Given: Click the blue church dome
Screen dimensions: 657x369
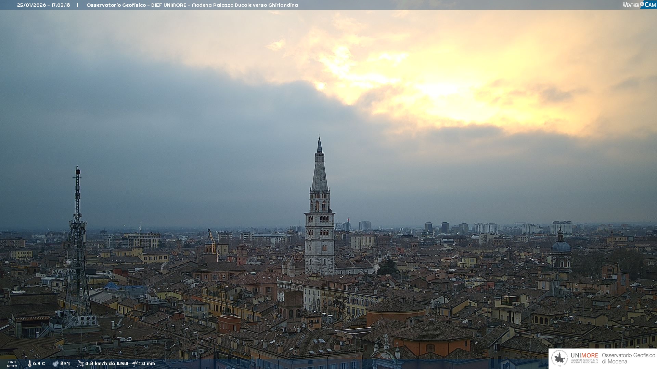Looking at the screenshot, I should 561,246.
